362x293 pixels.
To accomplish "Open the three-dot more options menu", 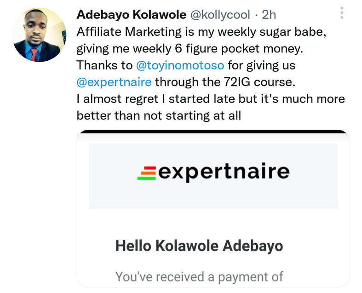I will tap(341, 13).
